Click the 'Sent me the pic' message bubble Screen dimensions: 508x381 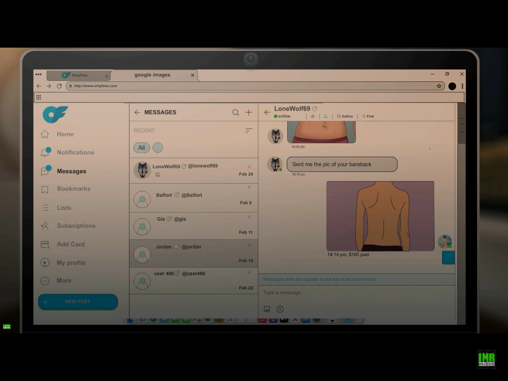click(x=342, y=164)
